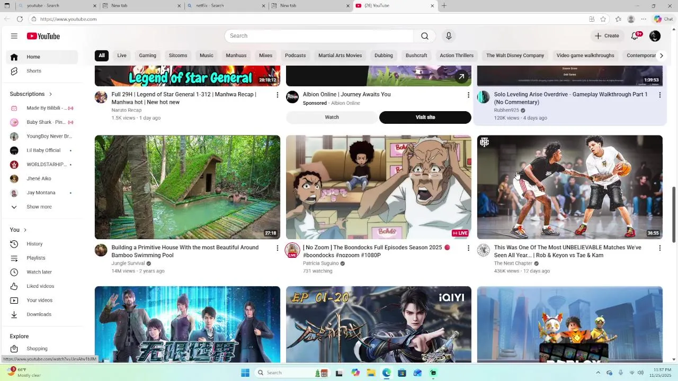Screen dimensions: 678x381
Task: Reload the page in the browser
Action: click(20, 19)
